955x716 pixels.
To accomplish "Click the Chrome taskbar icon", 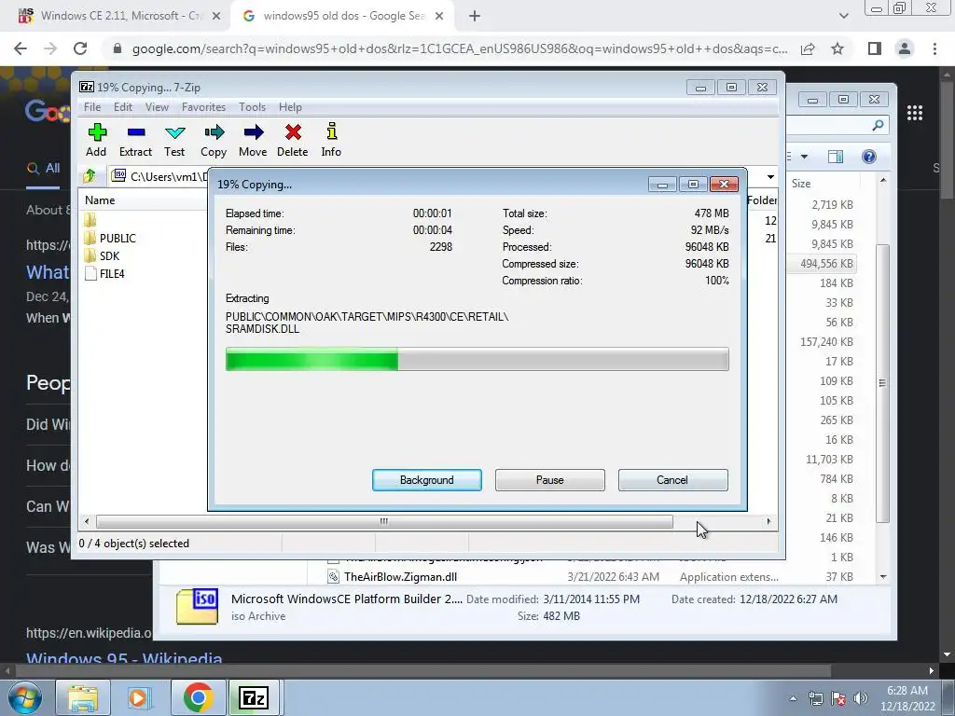I will coord(198,697).
